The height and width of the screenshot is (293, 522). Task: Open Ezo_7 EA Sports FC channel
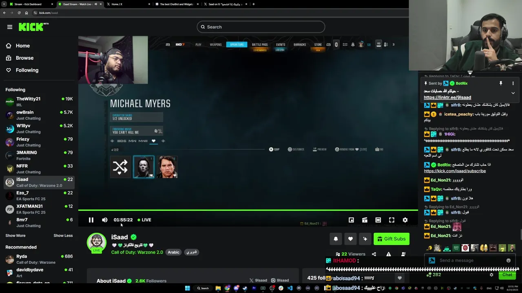pyautogui.click(x=39, y=195)
